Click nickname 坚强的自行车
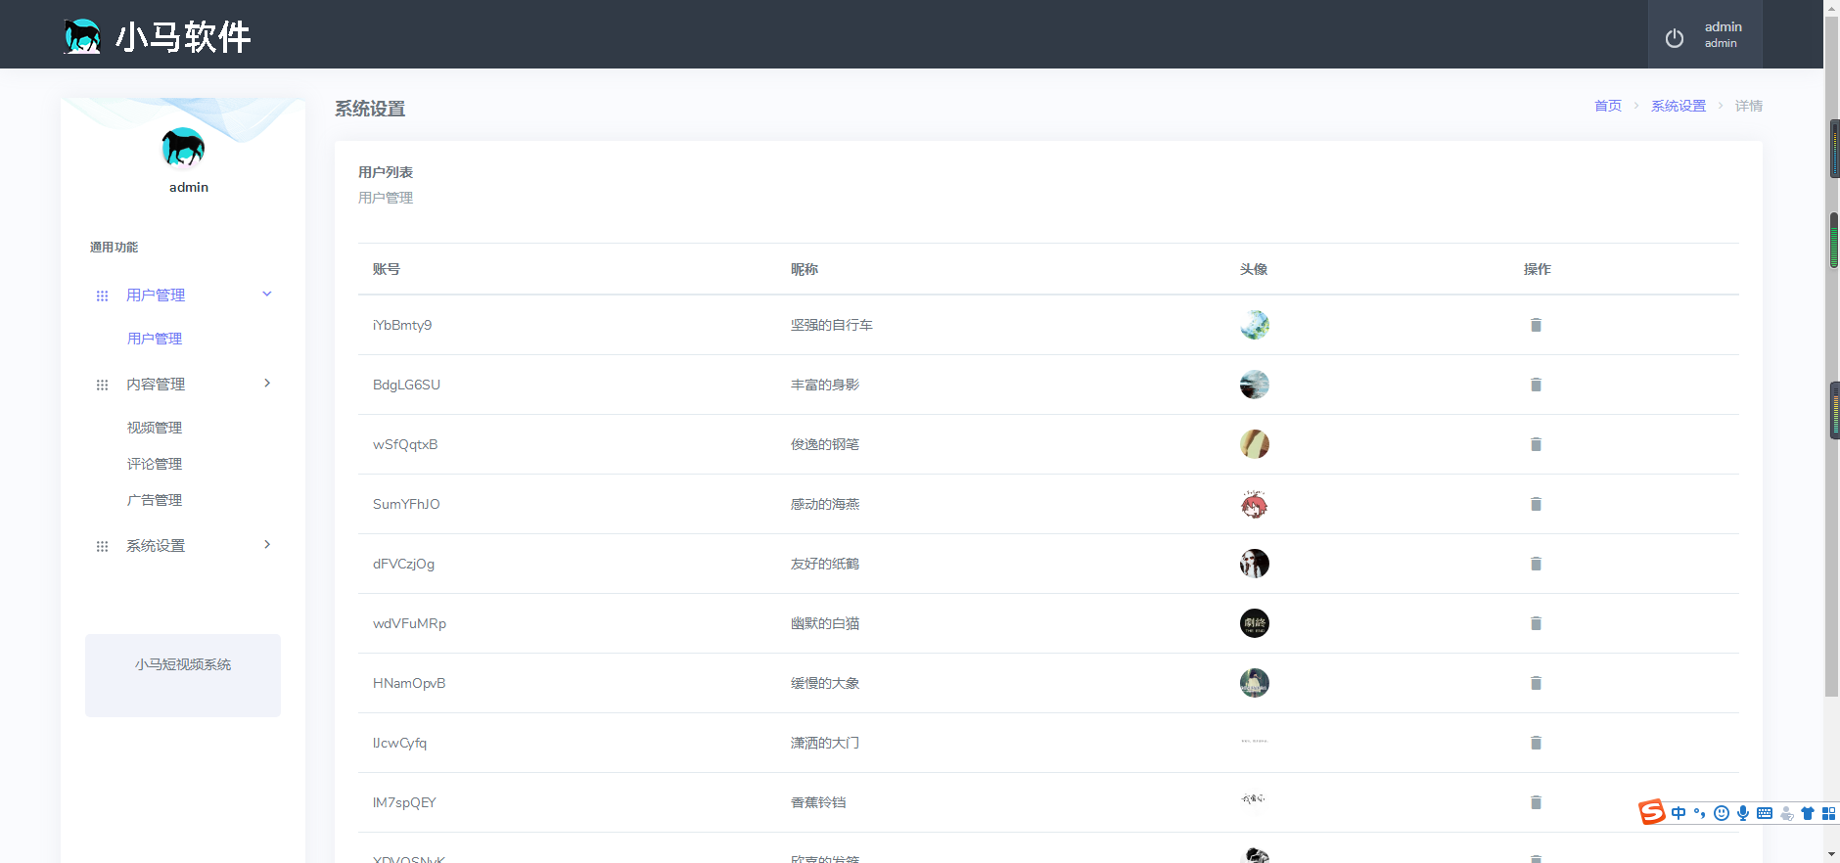 [832, 325]
